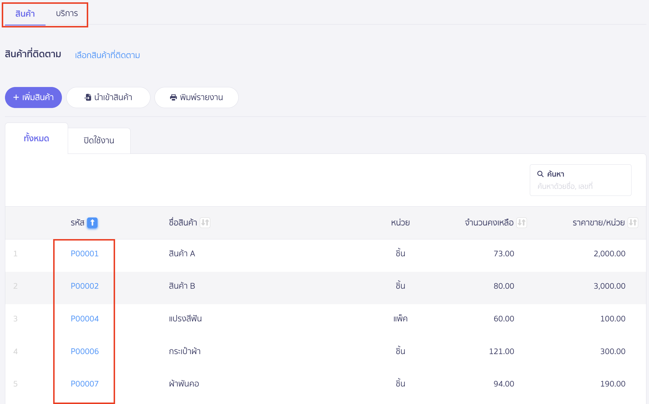Open the ทั้งหมด list tab
The height and width of the screenshot is (404, 649).
pyautogui.click(x=37, y=138)
